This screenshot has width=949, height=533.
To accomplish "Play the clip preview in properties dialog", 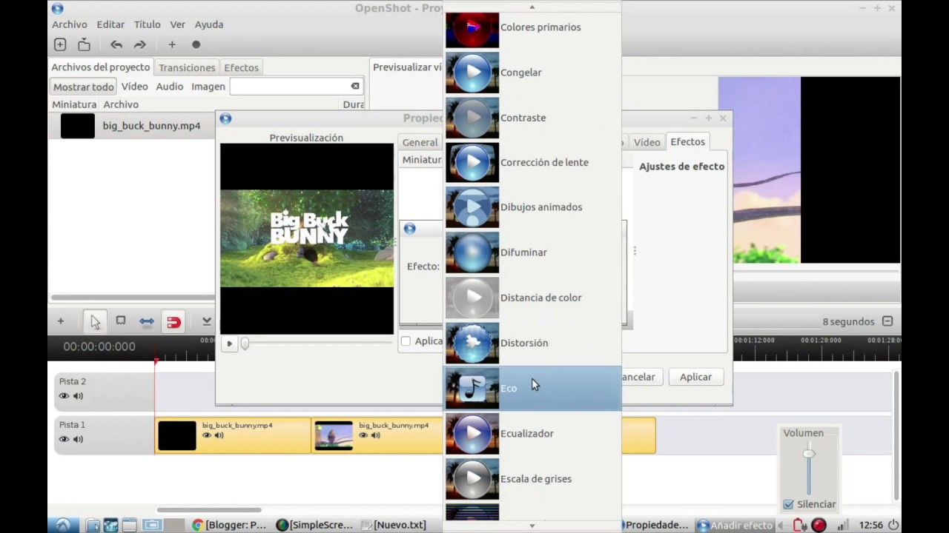I will [x=229, y=343].
